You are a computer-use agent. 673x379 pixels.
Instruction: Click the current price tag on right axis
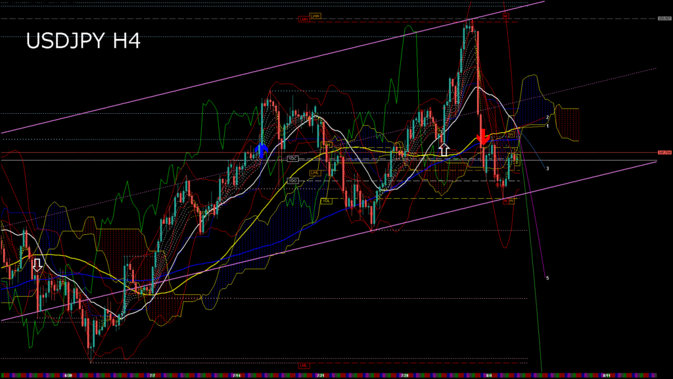click(664, 153)
